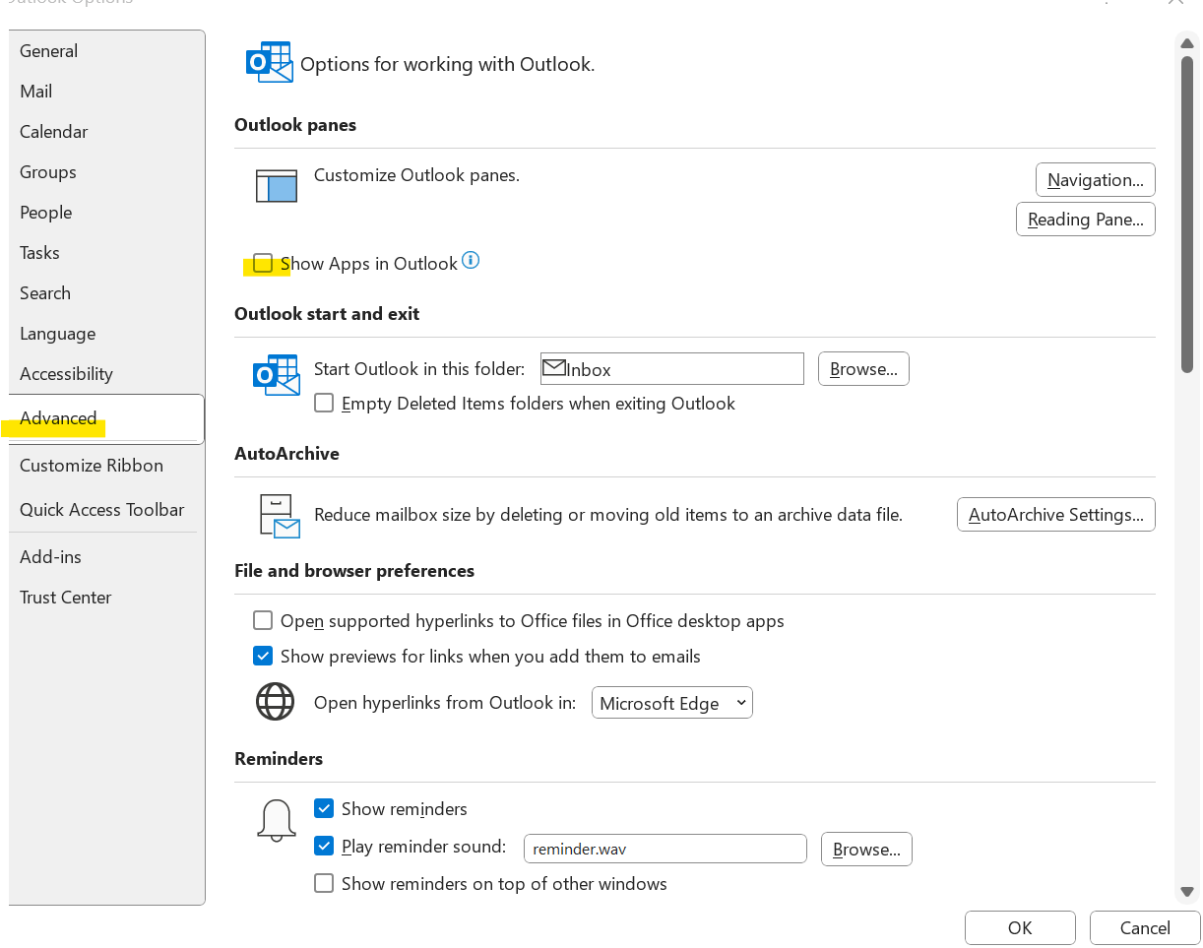Open the Customize Ribbon category
This screenshot has height=948, width=1203.
(106, 465)
